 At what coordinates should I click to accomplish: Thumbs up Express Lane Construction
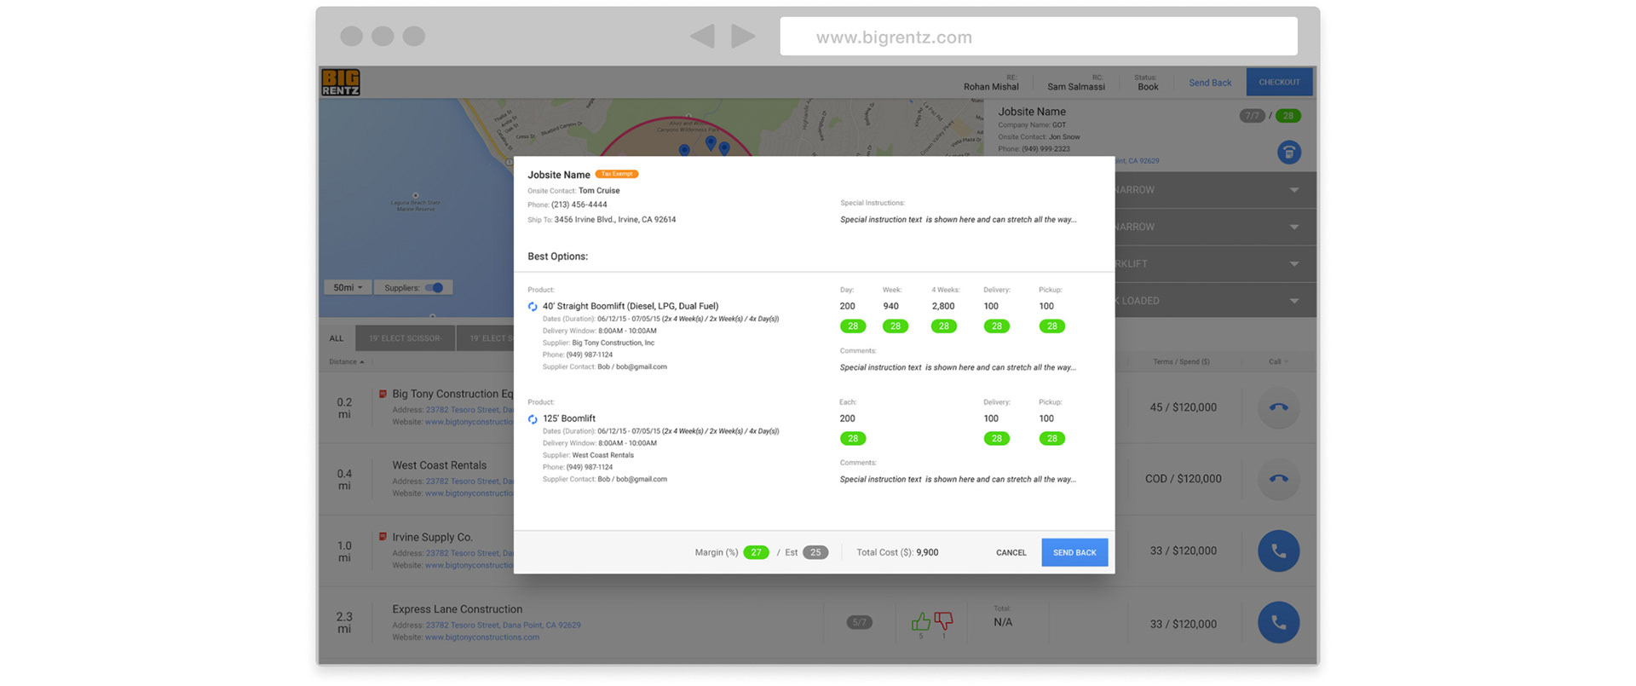pyautogui.click(x=921, y=621)
